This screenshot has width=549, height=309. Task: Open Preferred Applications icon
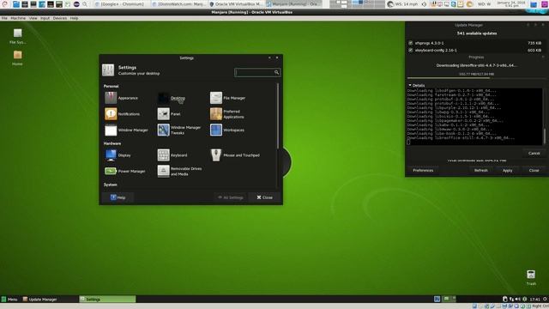216,114
